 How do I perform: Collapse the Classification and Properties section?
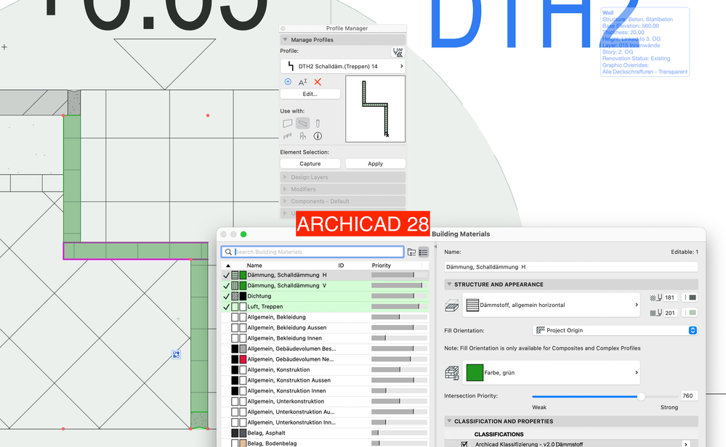(449, 421)
